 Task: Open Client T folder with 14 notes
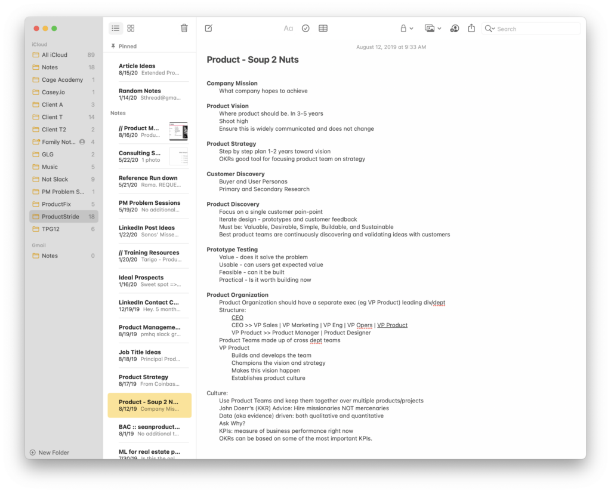(x=63, y=117)
